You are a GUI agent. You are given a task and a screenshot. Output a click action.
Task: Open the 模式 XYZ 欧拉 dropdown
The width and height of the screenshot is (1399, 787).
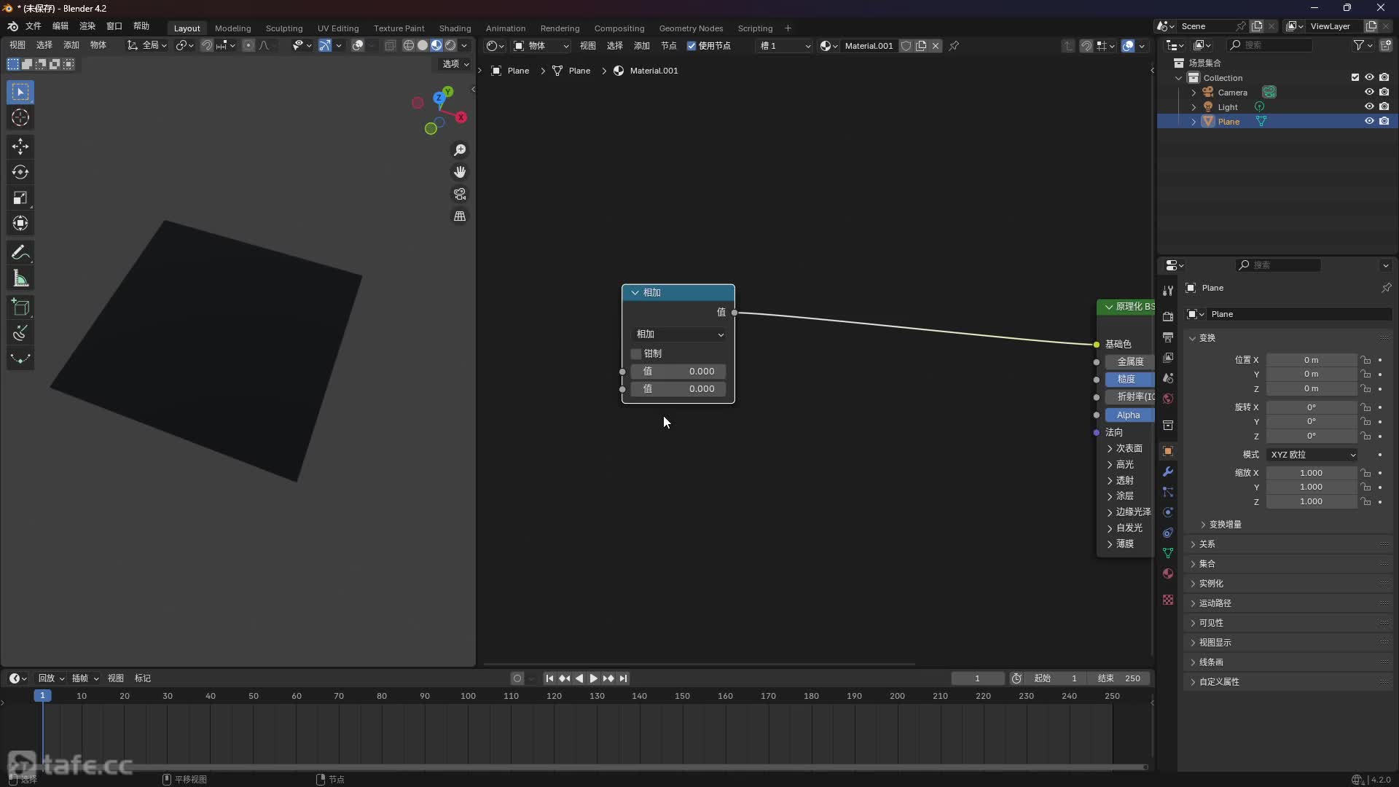pyautogui.click(x=1312, y=455)
